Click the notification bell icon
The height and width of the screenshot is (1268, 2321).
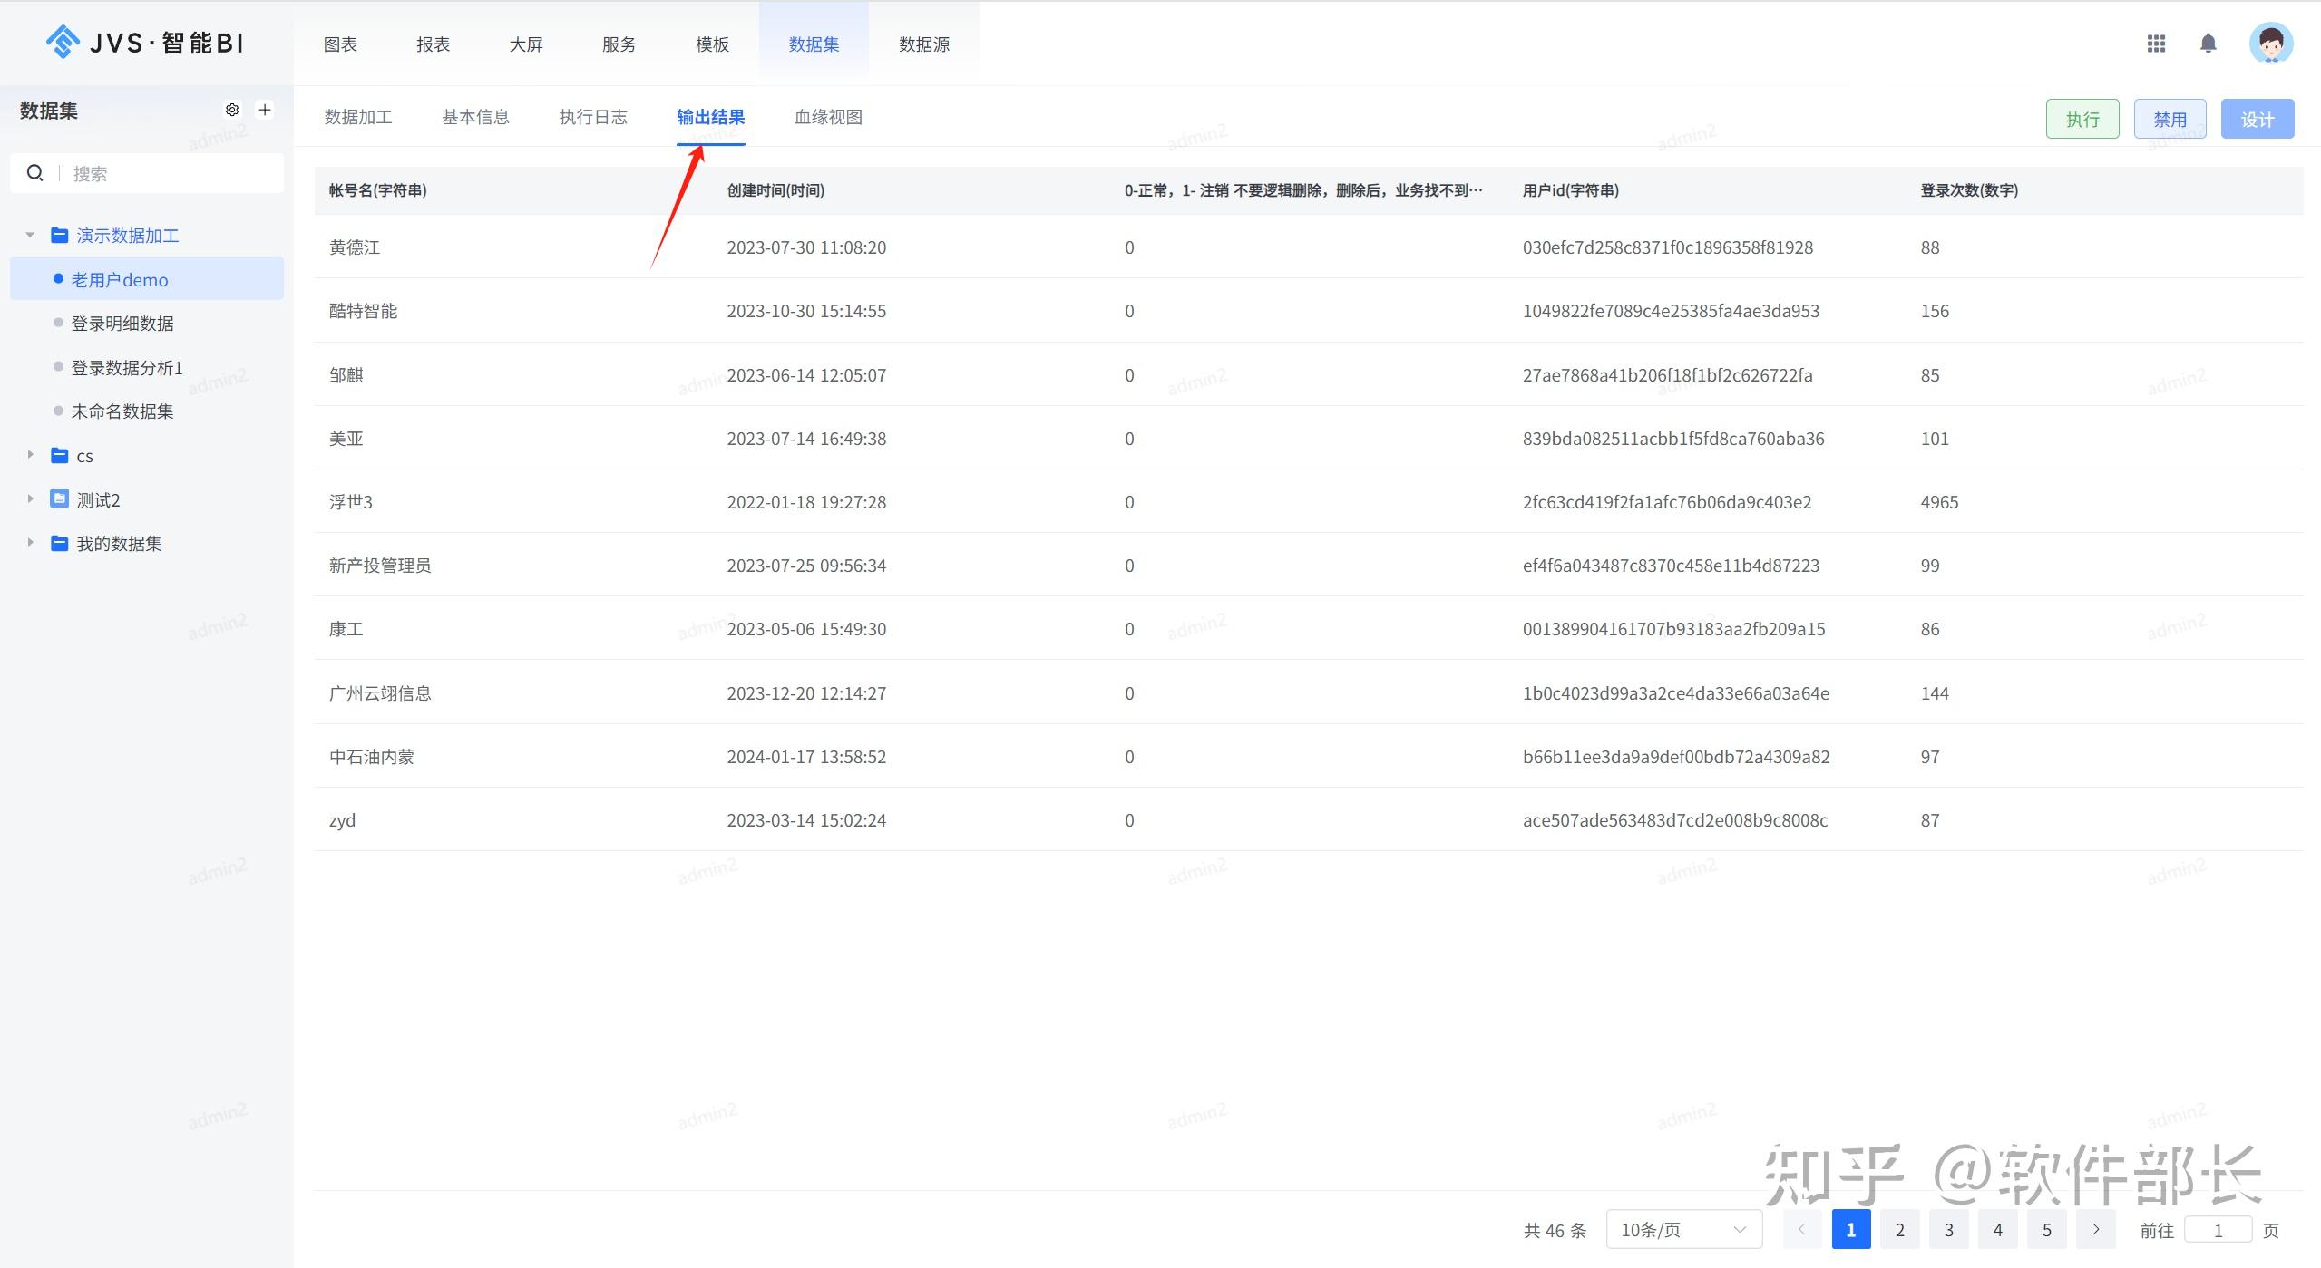tap(2208, 44)
